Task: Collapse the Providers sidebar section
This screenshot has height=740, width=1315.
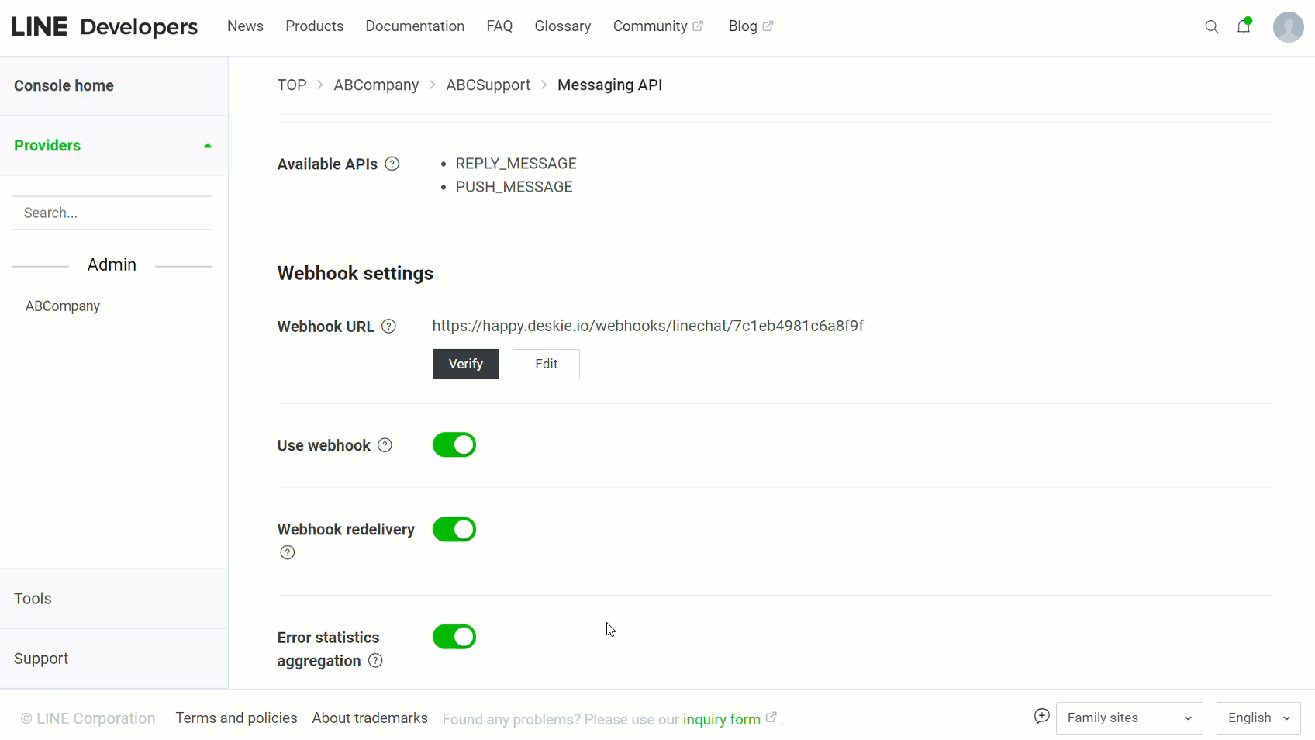Action: 207,146
